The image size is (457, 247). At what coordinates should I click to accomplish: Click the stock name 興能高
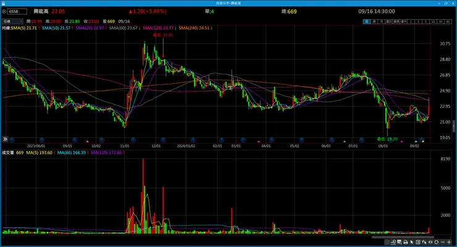click(41, 12)
